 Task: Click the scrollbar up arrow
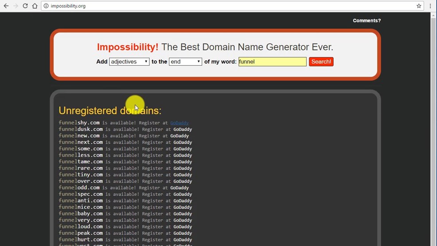point(433,15)
